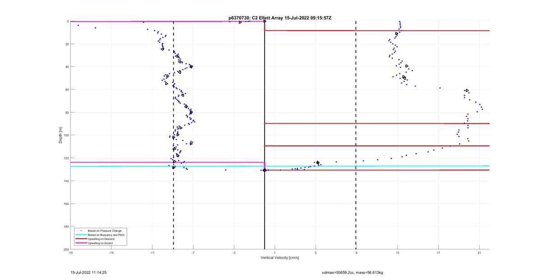
Task: Click the magenta line sample in the legend
Action: [81, 243]
